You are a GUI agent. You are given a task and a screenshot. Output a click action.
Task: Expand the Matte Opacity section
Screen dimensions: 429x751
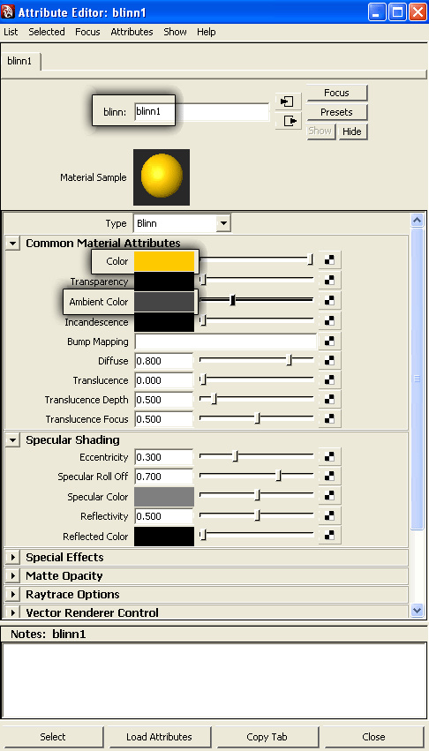(13, 575)
